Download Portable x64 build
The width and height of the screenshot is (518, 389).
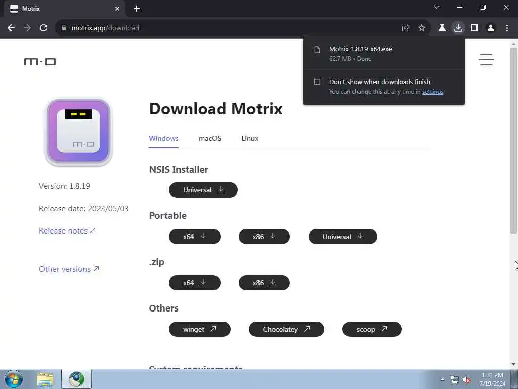click(x=195, y=237)
